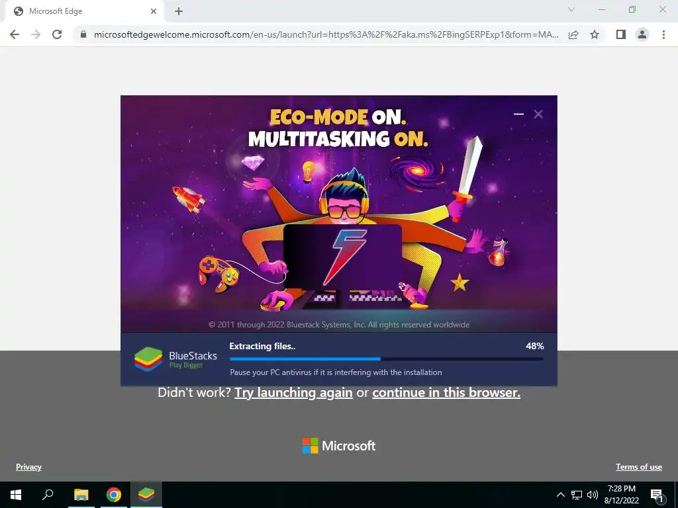Click 'continue in this browser' link
The image size is (678, 508).
pos(446,393)
